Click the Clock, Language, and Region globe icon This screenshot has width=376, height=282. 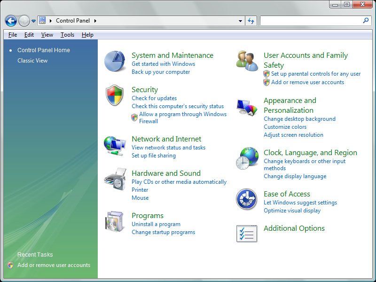247,158
